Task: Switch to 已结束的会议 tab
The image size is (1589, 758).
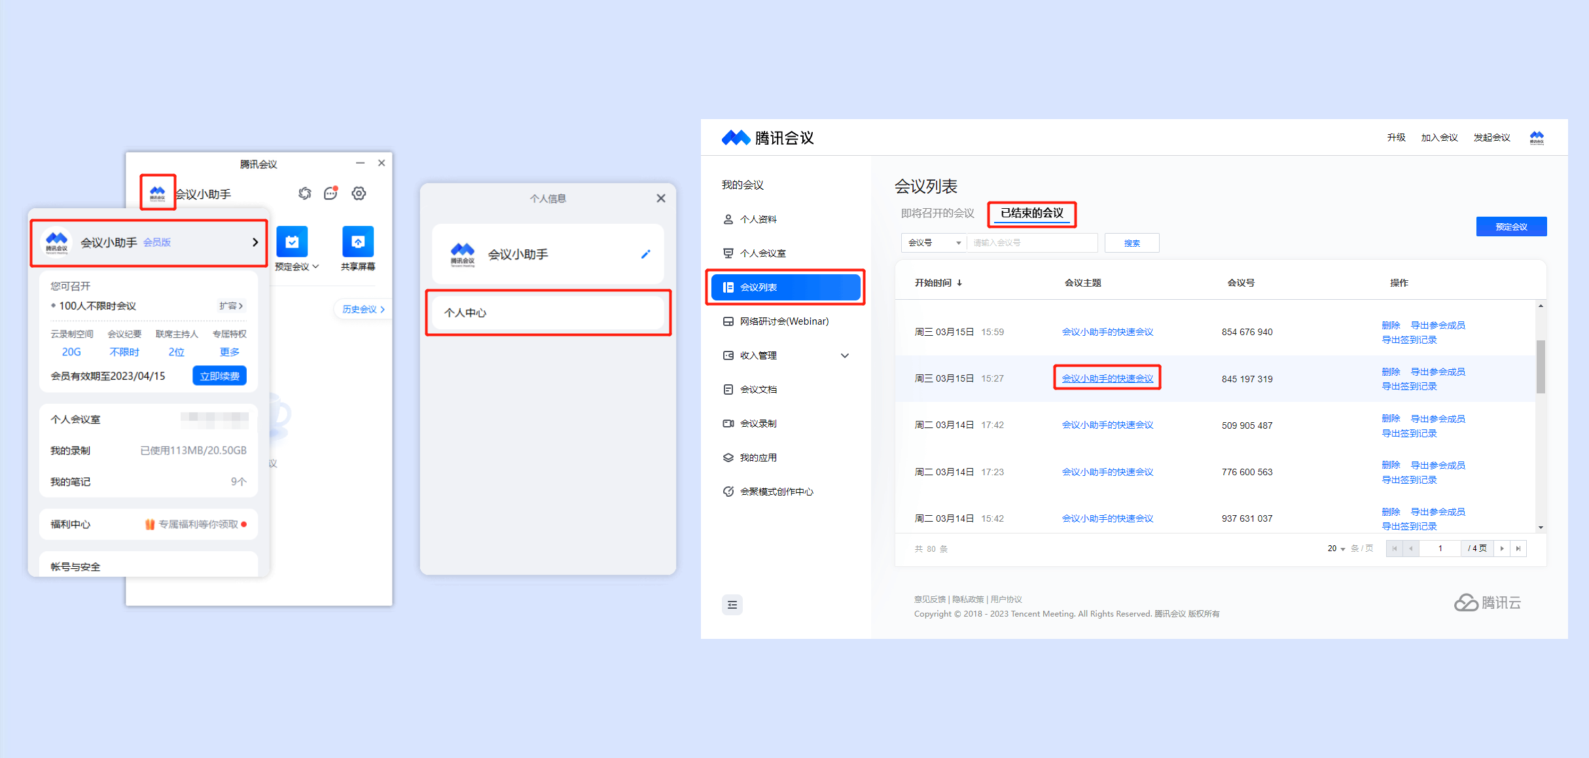Action: pos(1032,213)
